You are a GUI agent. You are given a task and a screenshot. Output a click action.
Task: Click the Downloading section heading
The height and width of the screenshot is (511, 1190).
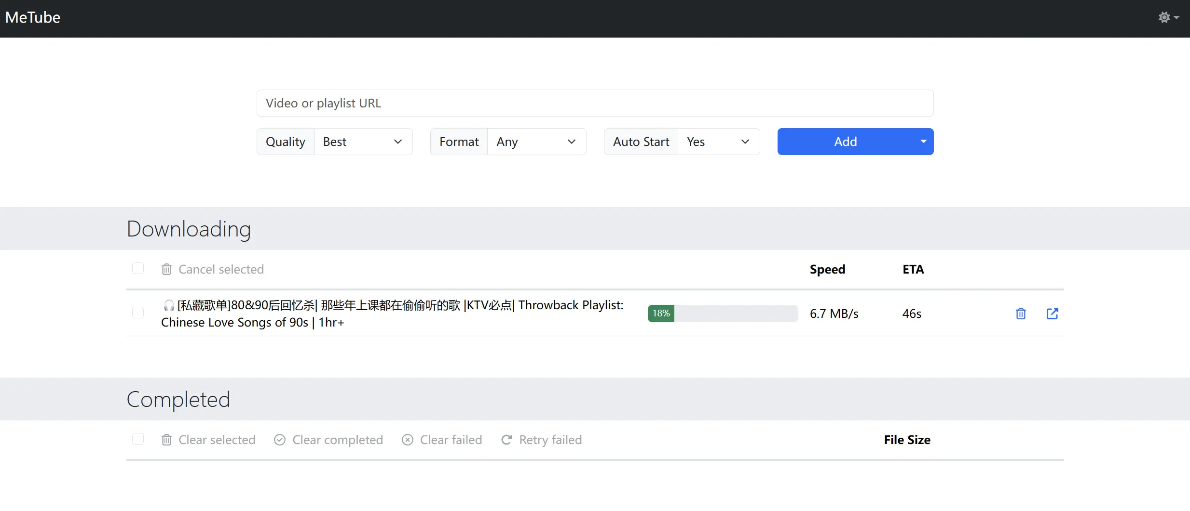click(x=189, y=229)
